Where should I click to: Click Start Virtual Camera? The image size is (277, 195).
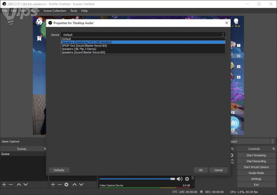[x=256, y=167]
